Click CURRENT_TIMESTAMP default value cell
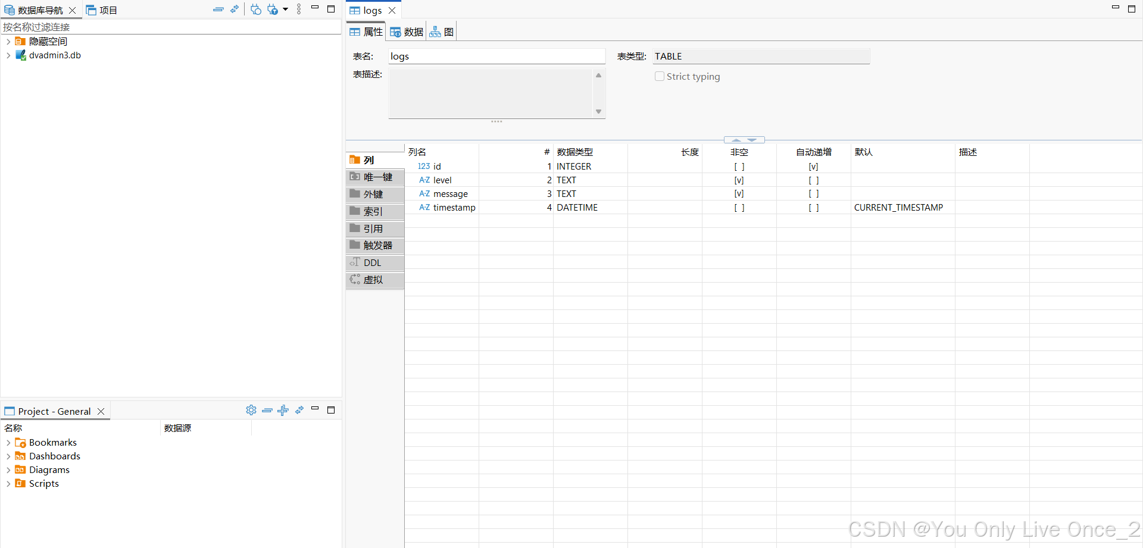The height and width of the screenshot is (548, 1143). (x=902, y=208)
